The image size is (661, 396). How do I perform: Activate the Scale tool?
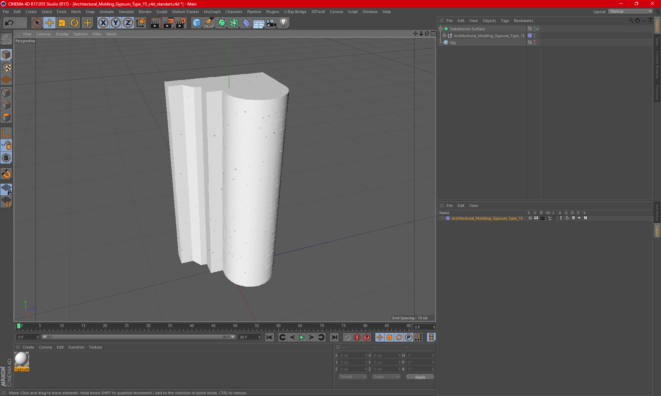point(62,23)
